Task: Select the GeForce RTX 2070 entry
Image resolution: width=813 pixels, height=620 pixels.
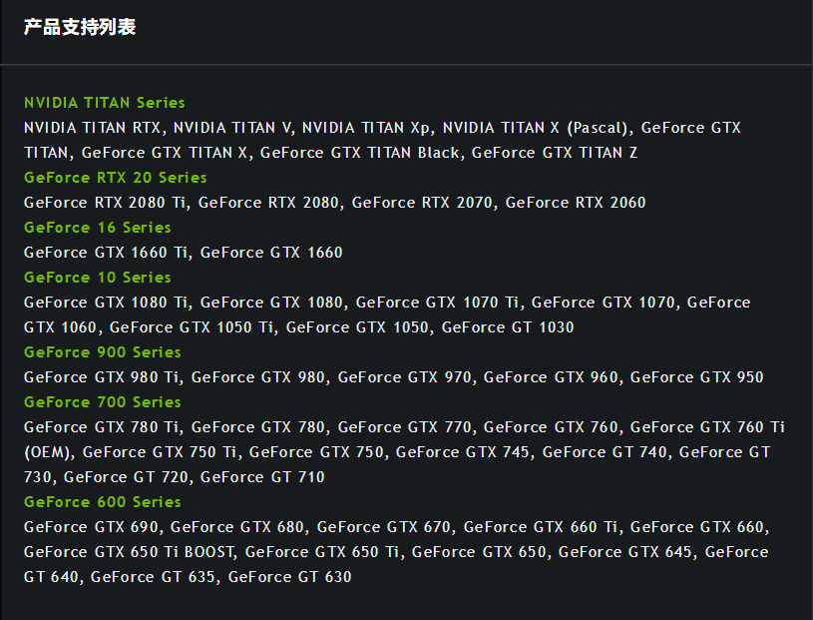Action: (422, 203)
